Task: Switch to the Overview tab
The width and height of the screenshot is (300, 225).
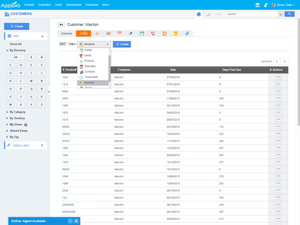Action: tap(66, 33)
